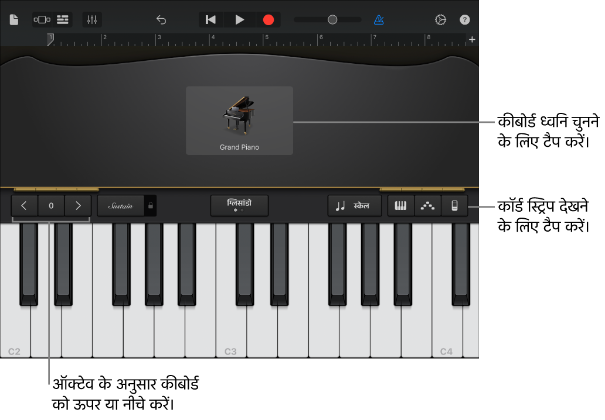Shift keyboard down one octave

click(24, 205)
